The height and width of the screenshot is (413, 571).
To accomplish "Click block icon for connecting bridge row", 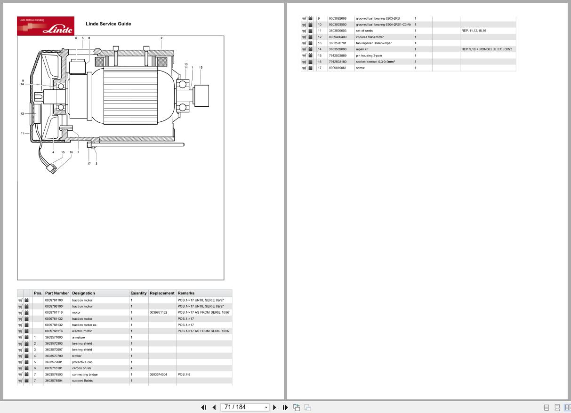I will pyautogui.click(x=27, y=374).
